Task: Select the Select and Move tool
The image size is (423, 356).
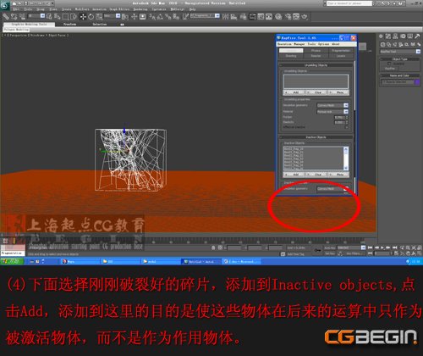Action: point(83,17)
